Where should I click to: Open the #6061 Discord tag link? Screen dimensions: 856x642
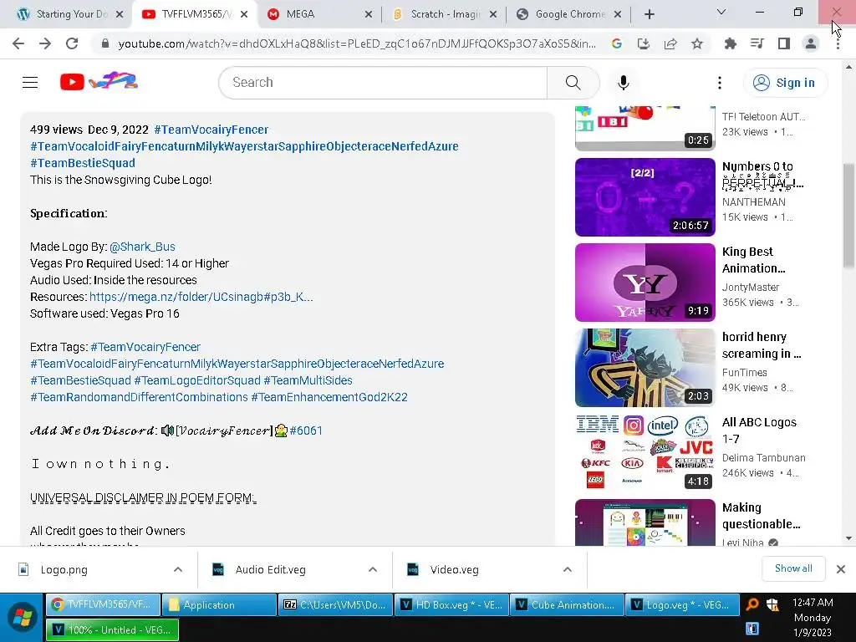[x=306, y=431]
